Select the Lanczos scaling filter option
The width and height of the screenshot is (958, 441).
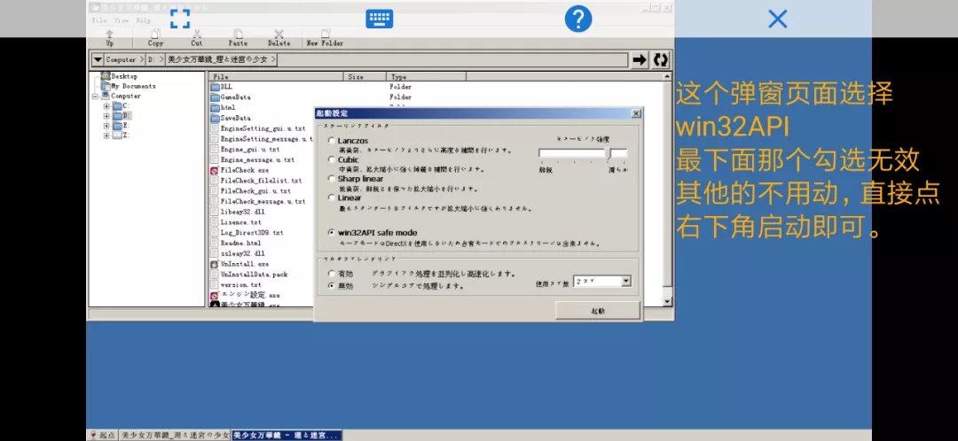[x=332, y=141]
